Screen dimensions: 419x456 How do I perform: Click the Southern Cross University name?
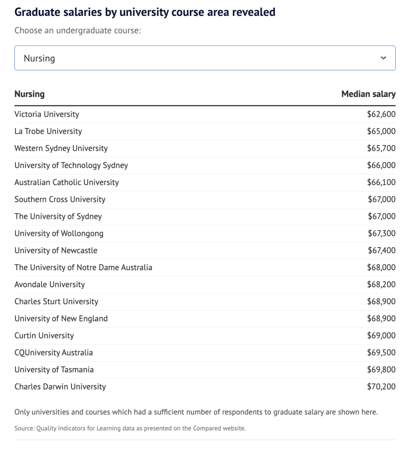tap(60, 199)
